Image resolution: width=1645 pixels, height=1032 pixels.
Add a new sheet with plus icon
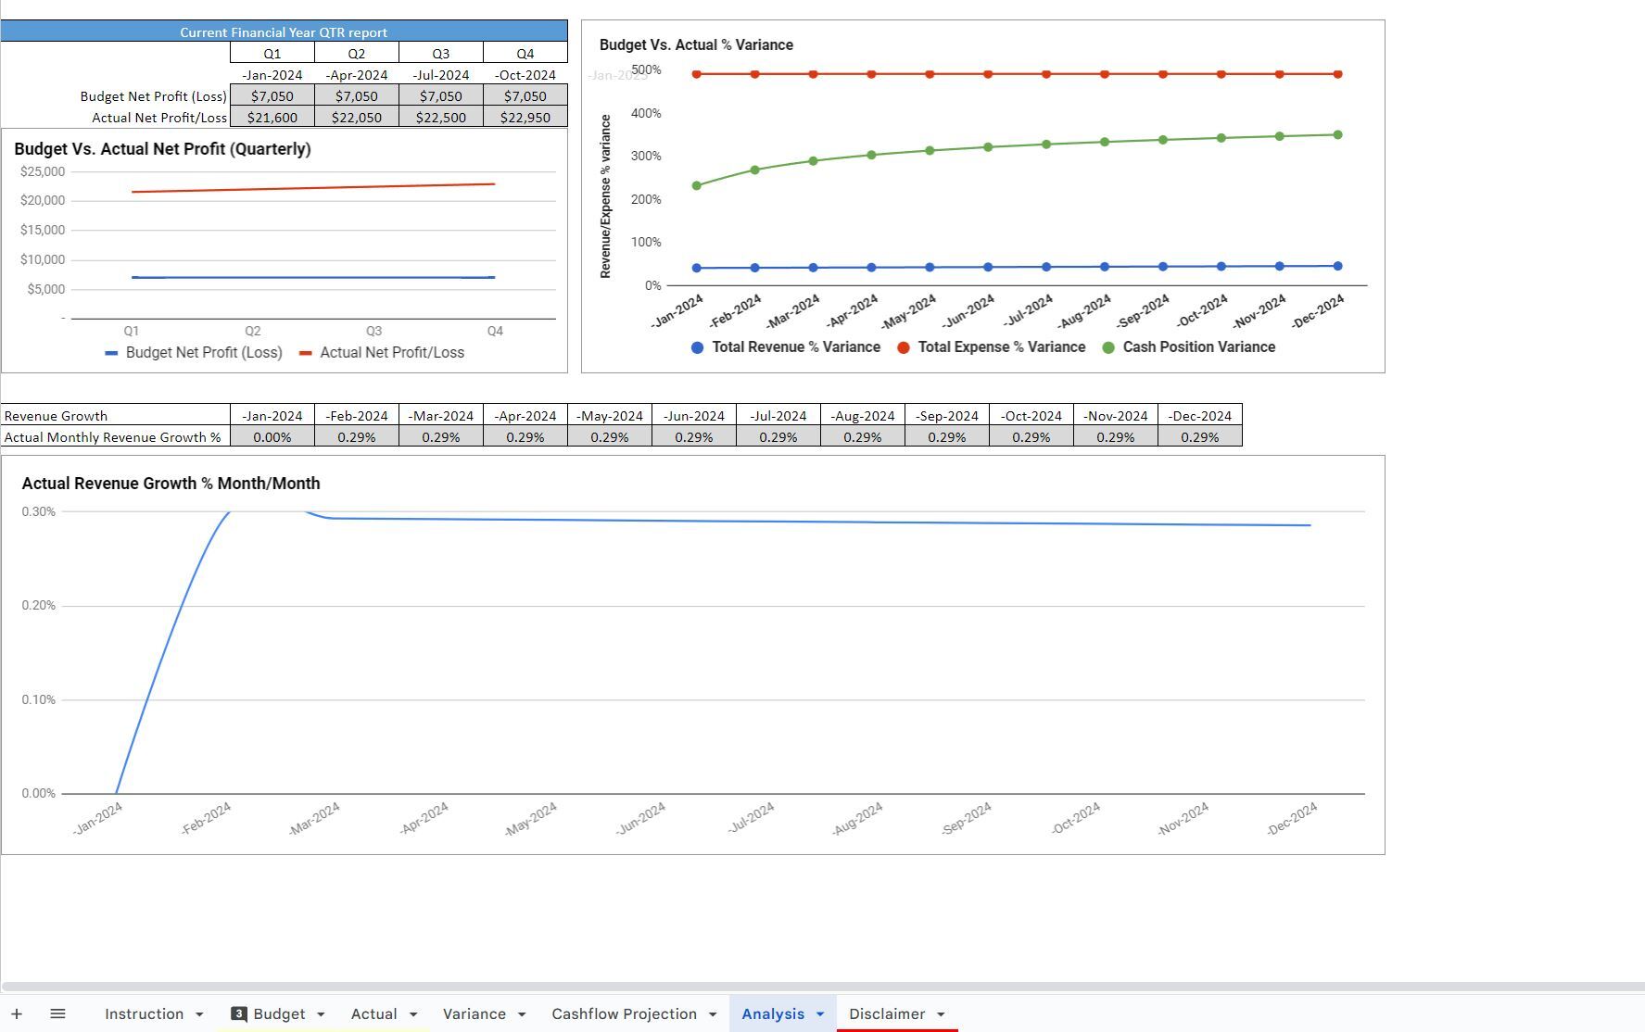click(17, 1014)
